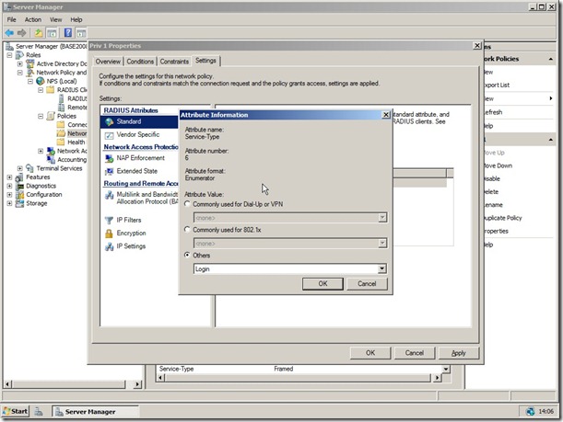Open the 802.1x value dropdown
563x422 pixels.
(382, 244)
